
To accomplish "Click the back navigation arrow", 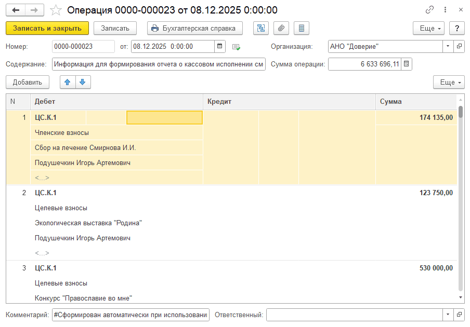I will click(x=16, y=10).
